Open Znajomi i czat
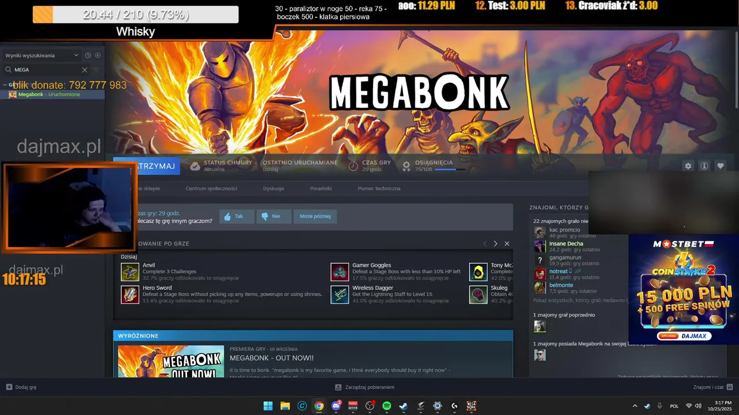Viewport: 739px width, 415px height. click(x=713, y=387)
